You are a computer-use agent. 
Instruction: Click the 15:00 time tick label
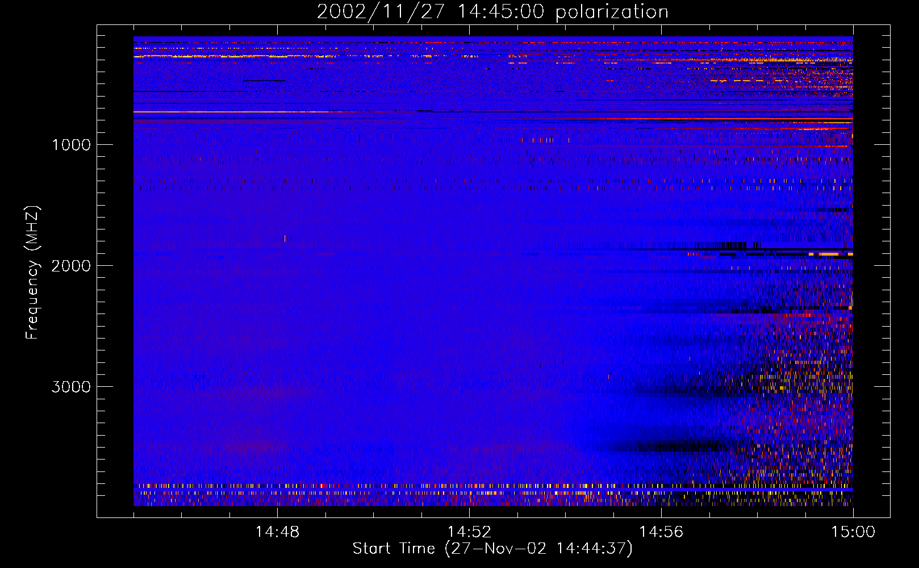[x=853, y=532]
